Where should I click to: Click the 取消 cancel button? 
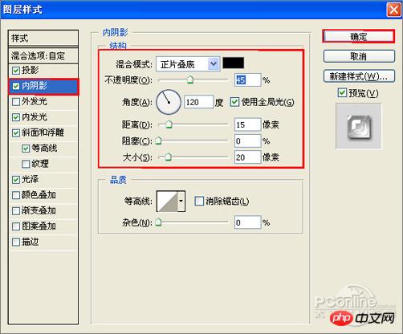(359, 56)
